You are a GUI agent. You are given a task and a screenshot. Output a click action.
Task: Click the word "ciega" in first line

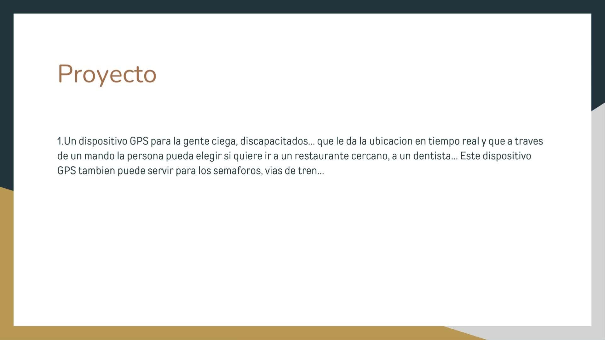224,141
